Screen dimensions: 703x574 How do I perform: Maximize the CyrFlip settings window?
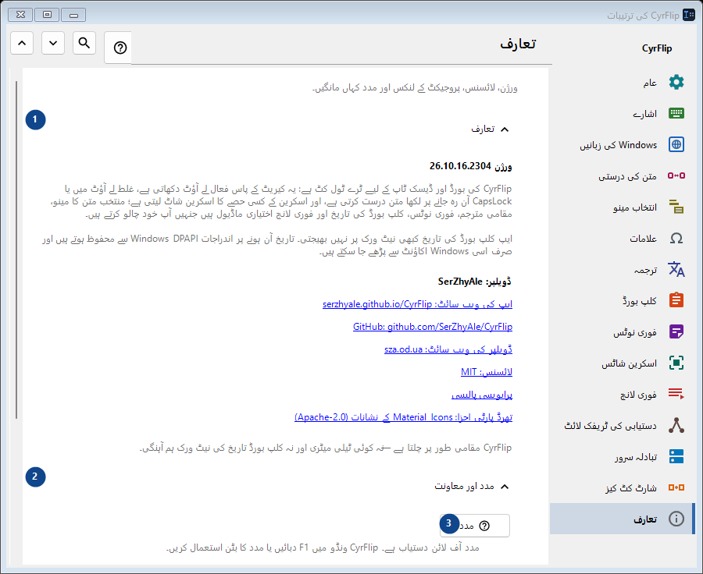[x=47, y=15]
